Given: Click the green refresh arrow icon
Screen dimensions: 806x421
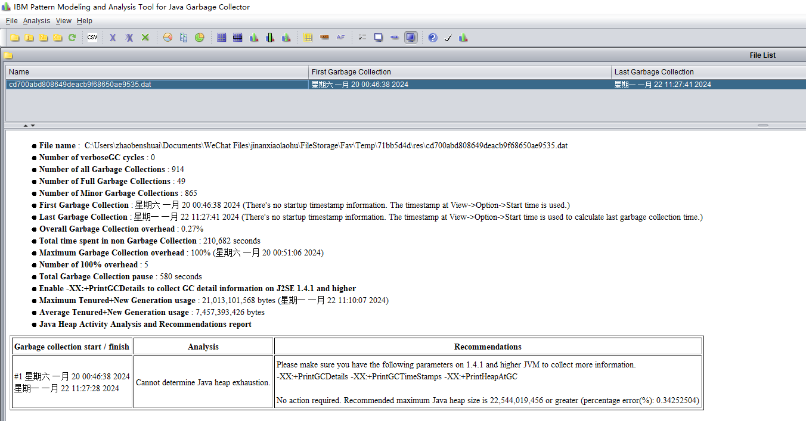Looking at the screenshot, I should tap(72, 38).
